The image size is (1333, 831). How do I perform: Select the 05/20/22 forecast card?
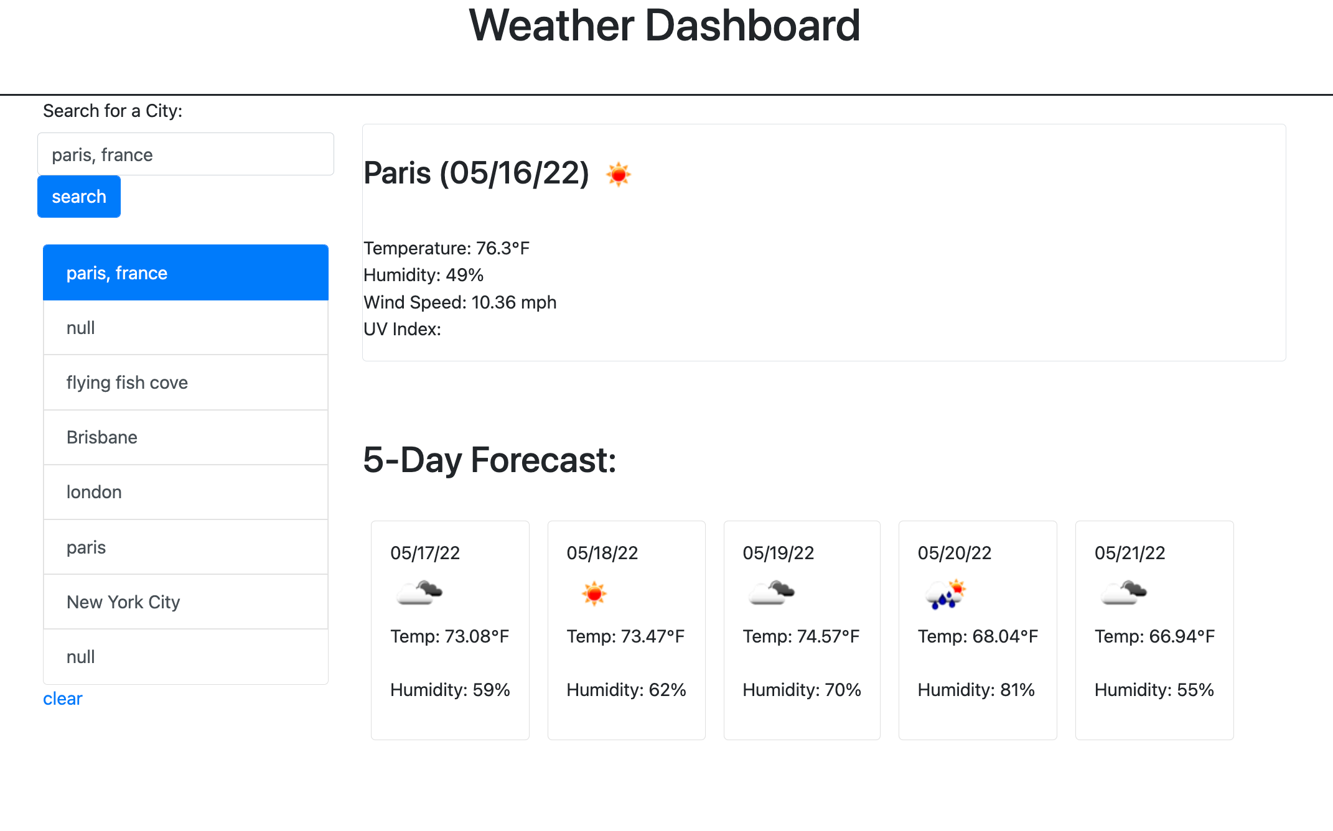point(977,630)
